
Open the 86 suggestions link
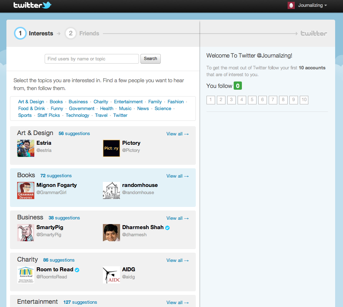59,260
